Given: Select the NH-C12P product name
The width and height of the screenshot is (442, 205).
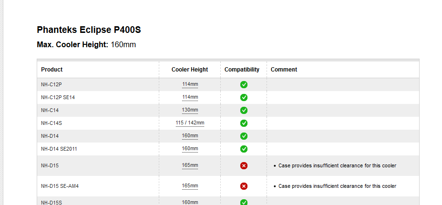Looking at the screenshot, I should [x=51, y=84].
